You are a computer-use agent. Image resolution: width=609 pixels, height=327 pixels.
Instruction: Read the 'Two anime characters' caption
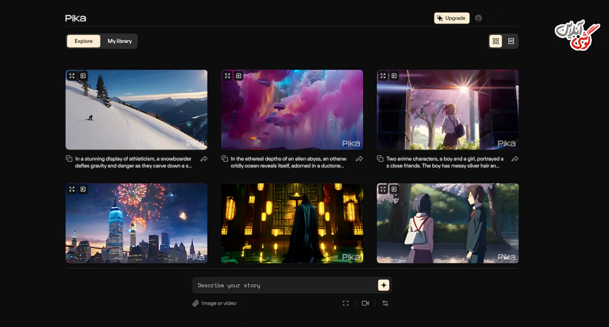(x=445, y=162)
